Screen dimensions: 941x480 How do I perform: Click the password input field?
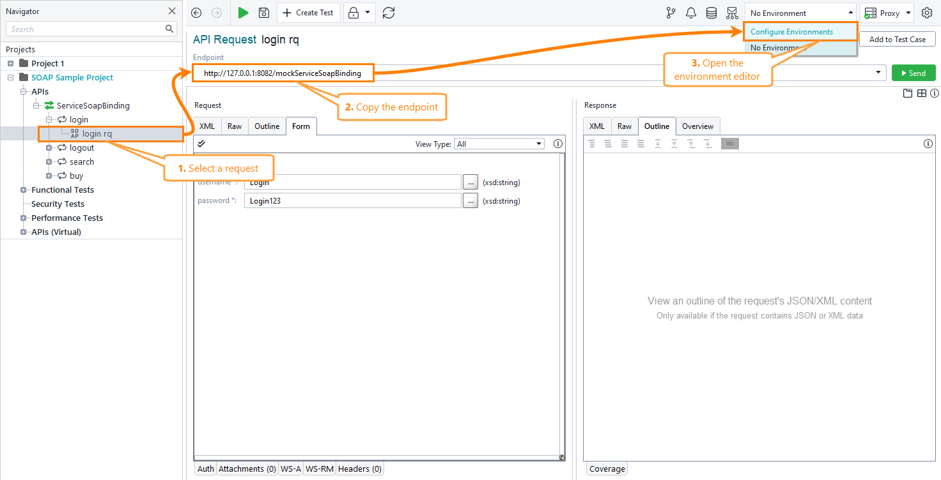point(352,201)
